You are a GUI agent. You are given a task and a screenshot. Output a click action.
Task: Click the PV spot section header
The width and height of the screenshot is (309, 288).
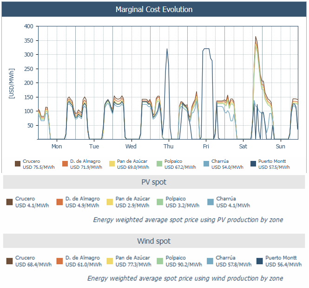[154, 182]
